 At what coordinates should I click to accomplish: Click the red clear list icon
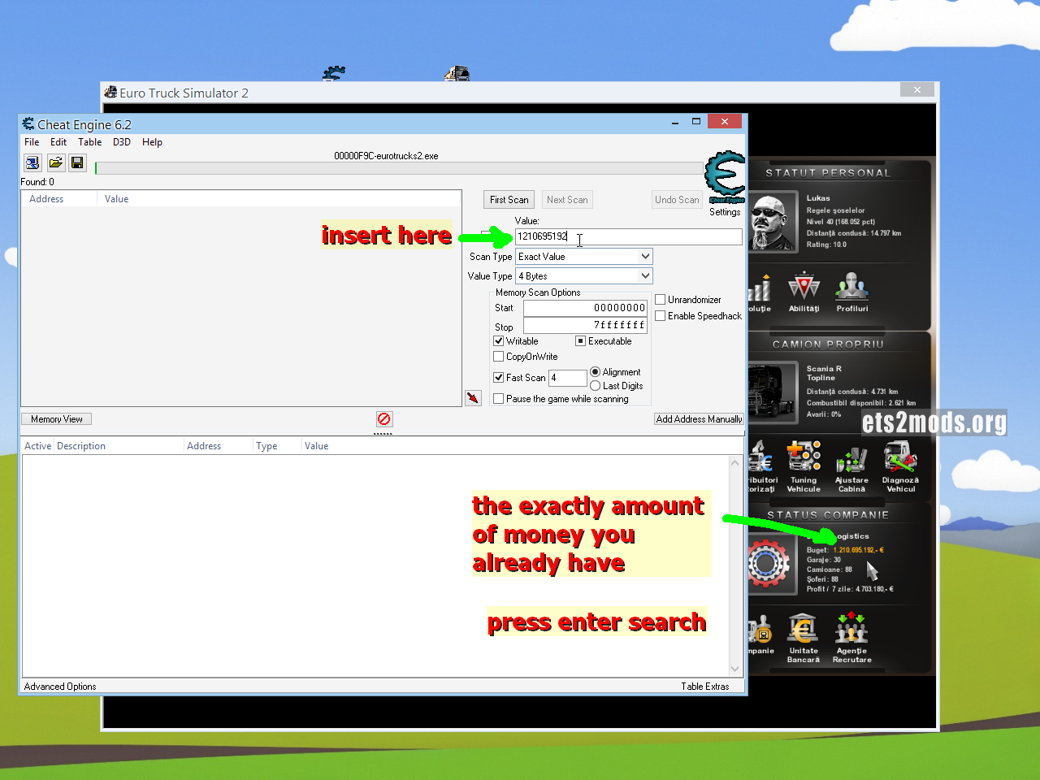click(x=384, y=419)
